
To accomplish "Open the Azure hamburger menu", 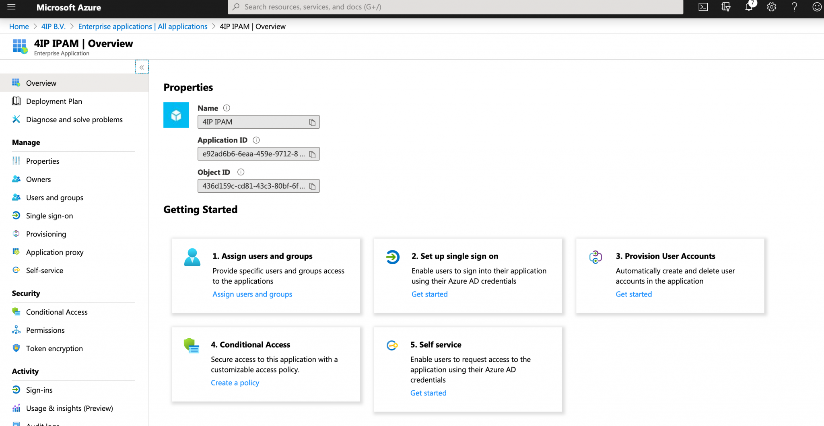I will (x=11, y=7).
